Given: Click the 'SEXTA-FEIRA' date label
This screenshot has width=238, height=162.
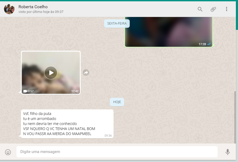Looking at the screenshot, I should tap(117, 24).
